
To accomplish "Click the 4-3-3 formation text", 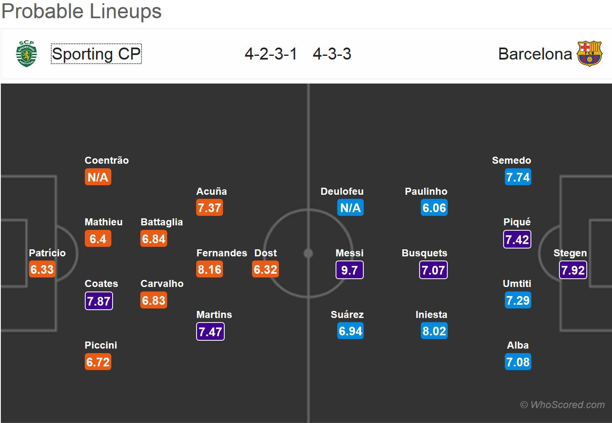I will (332, 54).
